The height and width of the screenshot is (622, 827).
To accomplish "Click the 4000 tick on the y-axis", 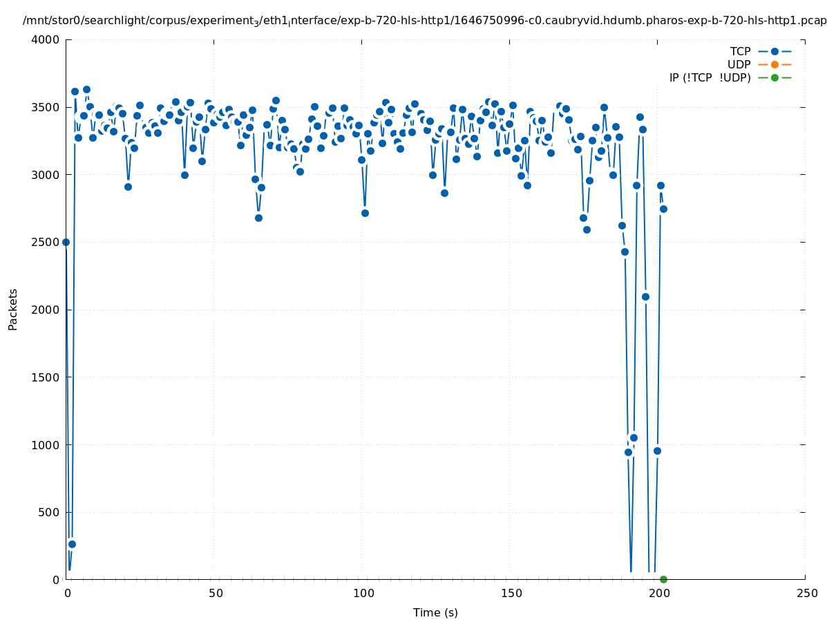I will (46, 40).
